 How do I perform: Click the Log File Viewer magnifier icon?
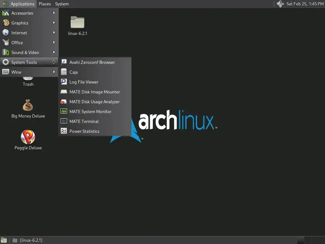point(63,82)
